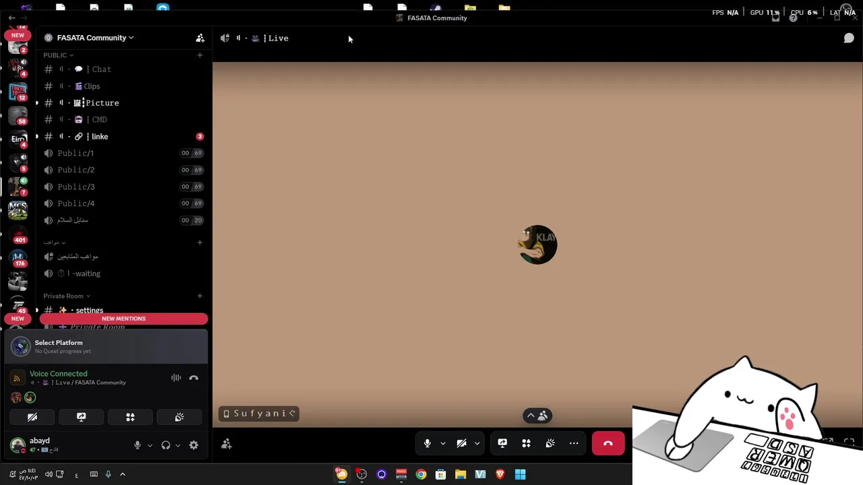Screen dimensions: 863x485
Task: Join the -waiting voice channel
Action: pos(123,273)
